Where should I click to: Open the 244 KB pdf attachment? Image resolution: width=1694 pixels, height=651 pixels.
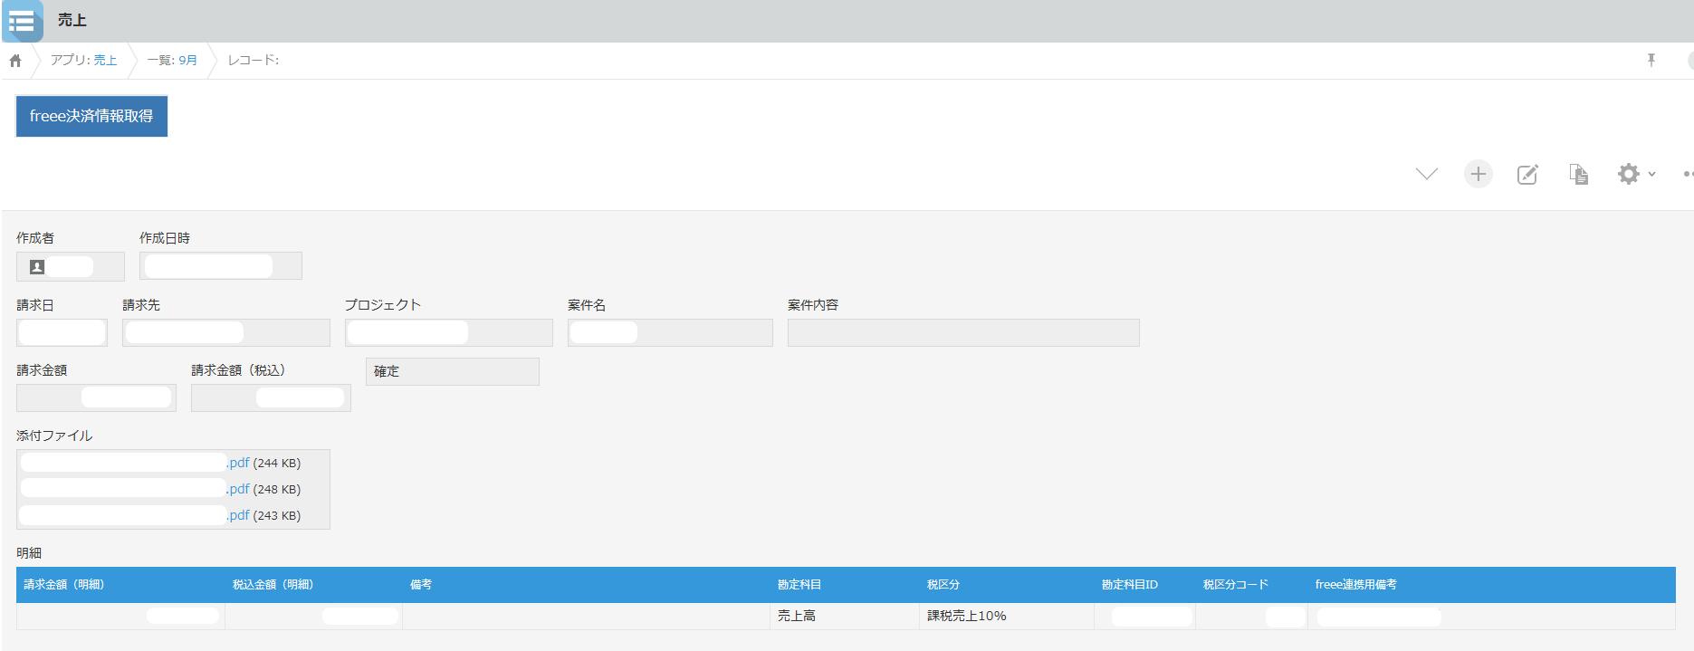tap(239, 463)
